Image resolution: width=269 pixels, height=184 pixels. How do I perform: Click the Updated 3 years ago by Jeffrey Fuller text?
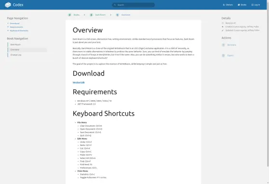(x=242, y=30)
